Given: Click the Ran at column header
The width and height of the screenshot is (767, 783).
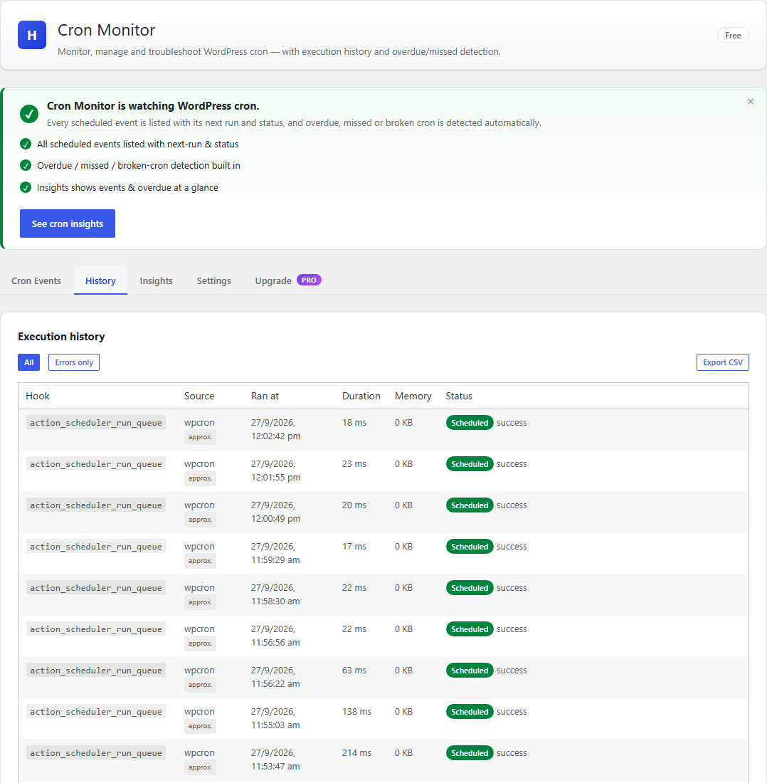Looking at the screenshot, I should pyautogui.click(x=265, y=396).
